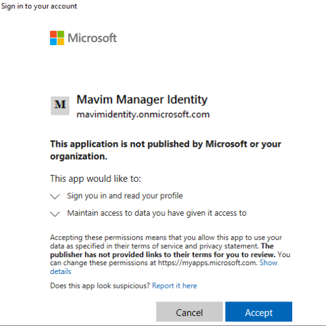Select 'mavimidentity.onmicrosoft.com' domain text
The image size is (326, 326).
click(143, 115)
